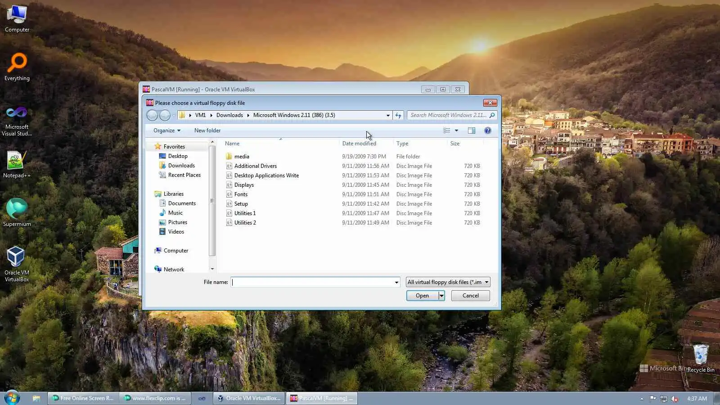Screen dimensions: 720x405
Task: Click the volume muted tray icon
Action: (675, 399)
